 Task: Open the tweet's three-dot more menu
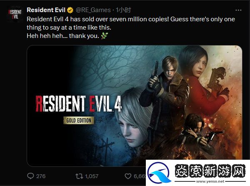click(x=238, y=10)
